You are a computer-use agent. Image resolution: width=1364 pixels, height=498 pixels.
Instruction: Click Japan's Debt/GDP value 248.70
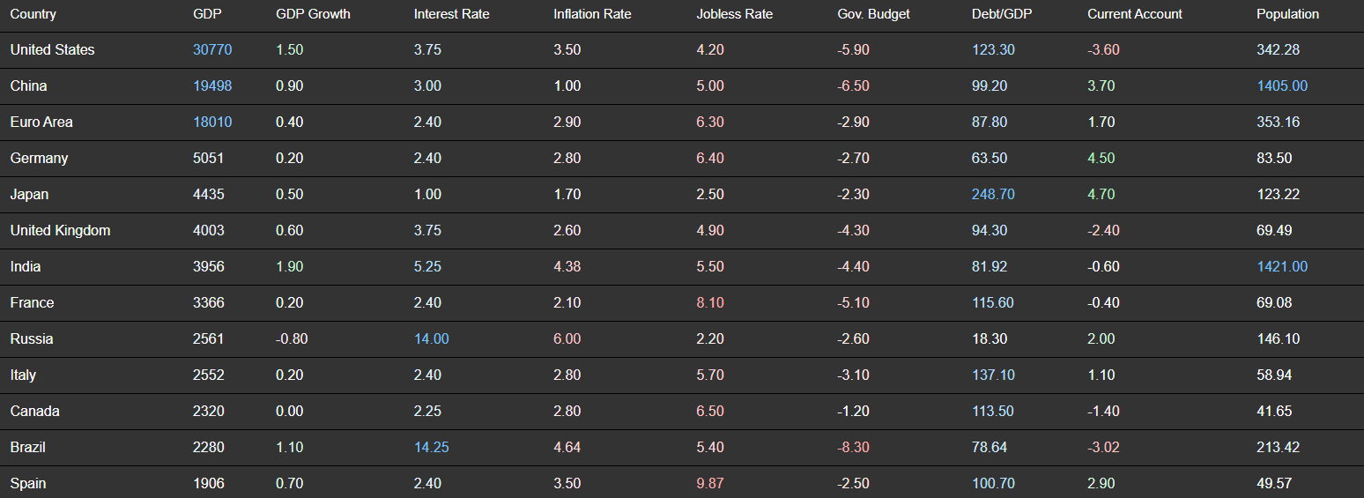993,195
